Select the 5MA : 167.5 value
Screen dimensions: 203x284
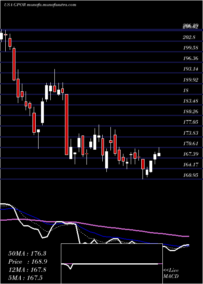pyautogui.click(x=25, y=278)
